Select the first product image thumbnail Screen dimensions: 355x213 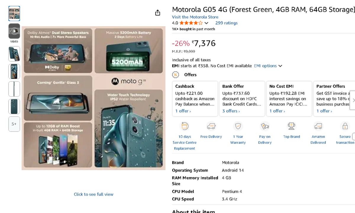click(x=14, y=14)
